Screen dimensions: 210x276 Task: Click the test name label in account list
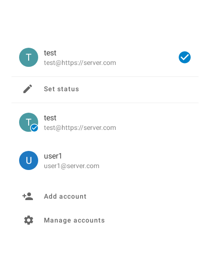[x=50, y=118]
